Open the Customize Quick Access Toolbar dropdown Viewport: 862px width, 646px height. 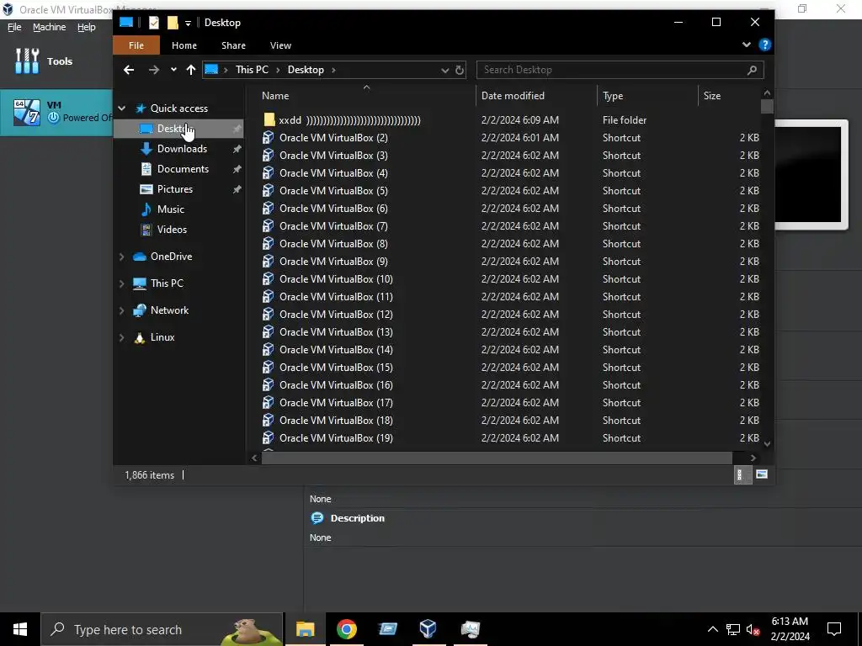pos(188,23)
